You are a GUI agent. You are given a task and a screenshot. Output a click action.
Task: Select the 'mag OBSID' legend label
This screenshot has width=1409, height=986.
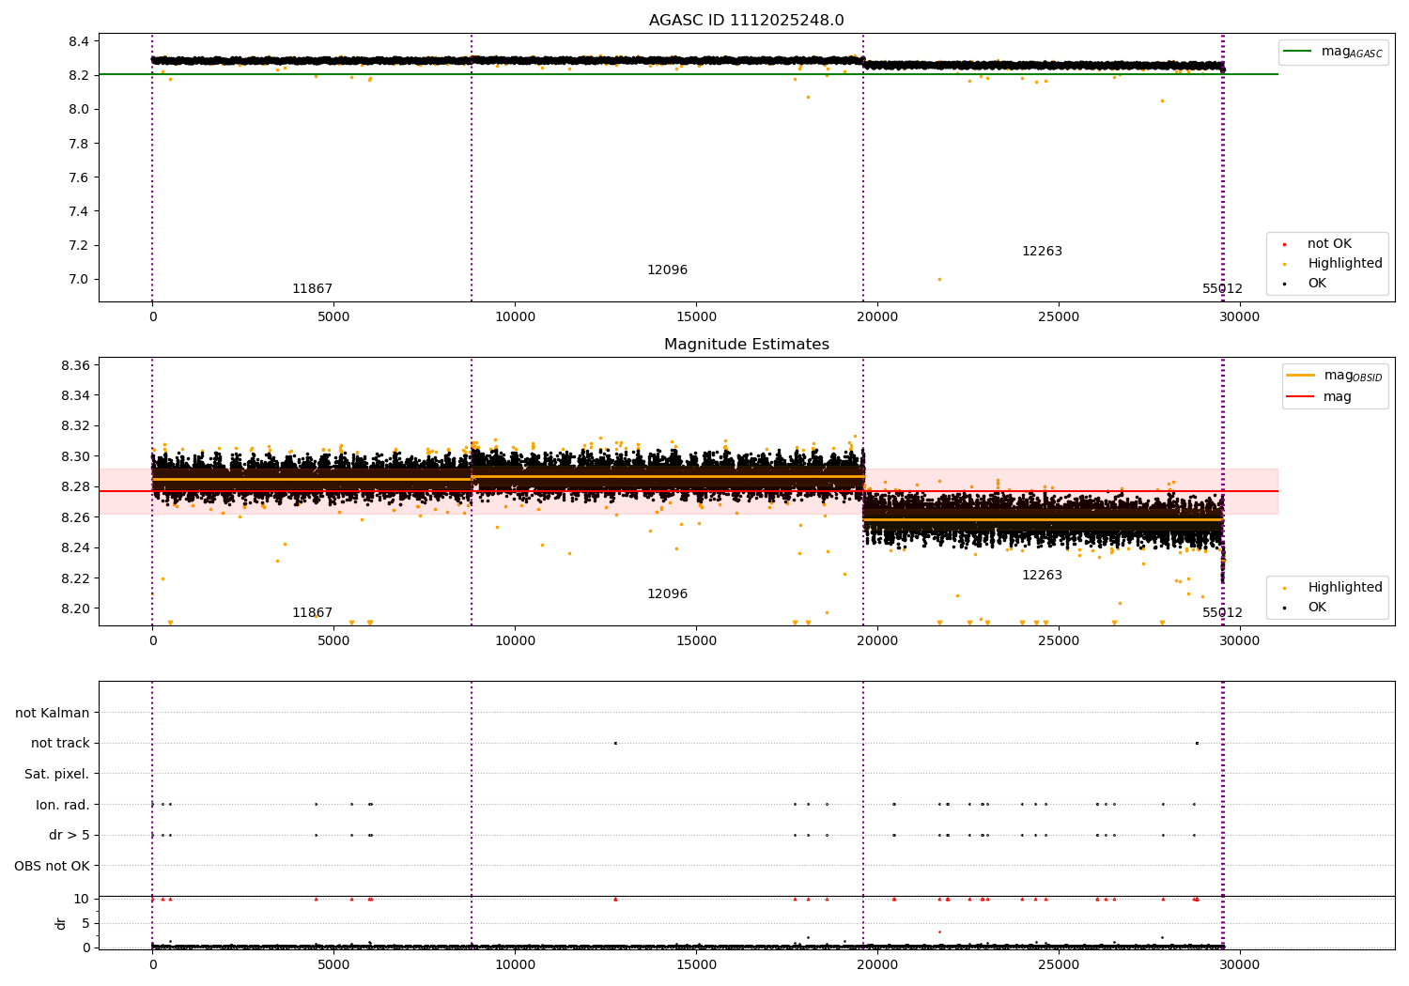(x=1354, y=376)
